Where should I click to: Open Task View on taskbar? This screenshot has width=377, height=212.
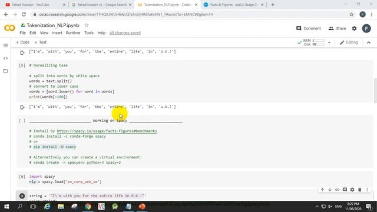pos(33,207)
